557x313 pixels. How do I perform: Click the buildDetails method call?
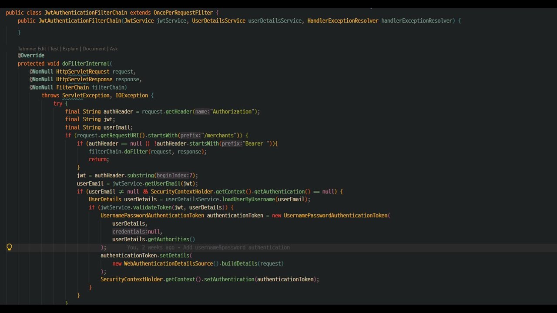pyautogui.click(x=239, y=263)
